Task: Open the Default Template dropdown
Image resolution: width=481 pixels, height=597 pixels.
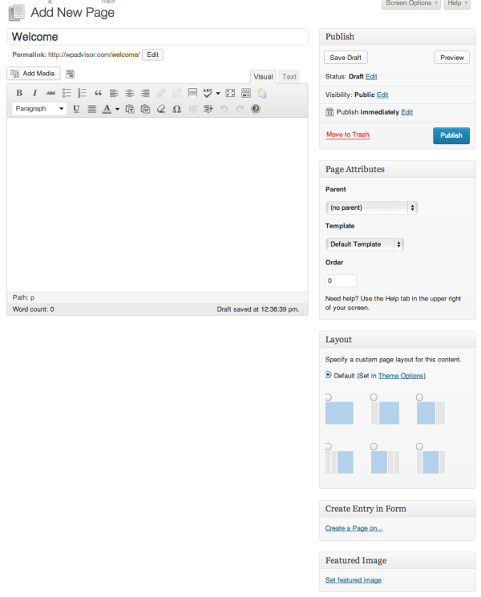Action: pyautogui.click(x=365, y=244)
